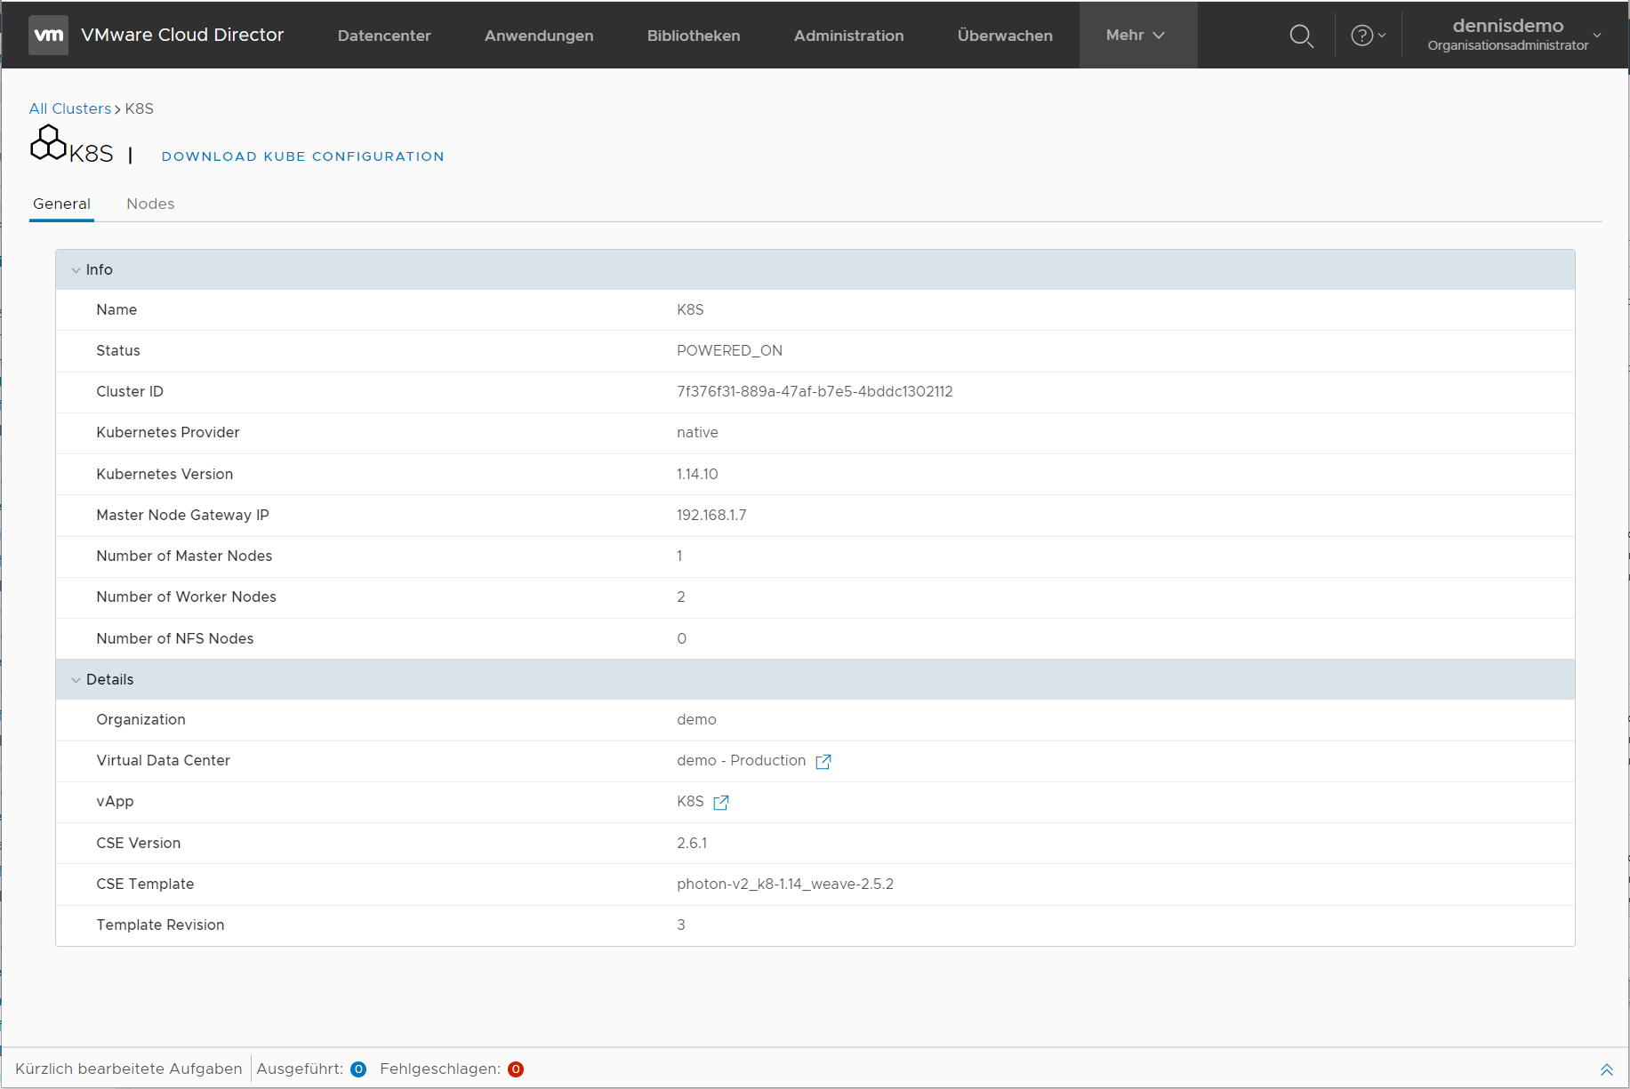Click the K8S cluster hexagon icon

[x=48, y=143]
